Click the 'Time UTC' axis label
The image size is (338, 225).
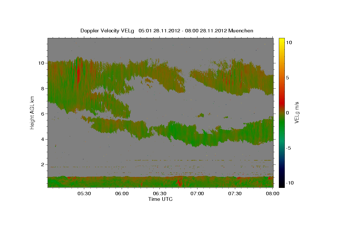point(160,199)
